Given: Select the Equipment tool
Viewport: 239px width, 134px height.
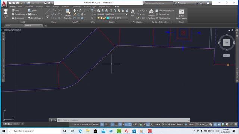Looking at the screenshot, I should [18, 18].
